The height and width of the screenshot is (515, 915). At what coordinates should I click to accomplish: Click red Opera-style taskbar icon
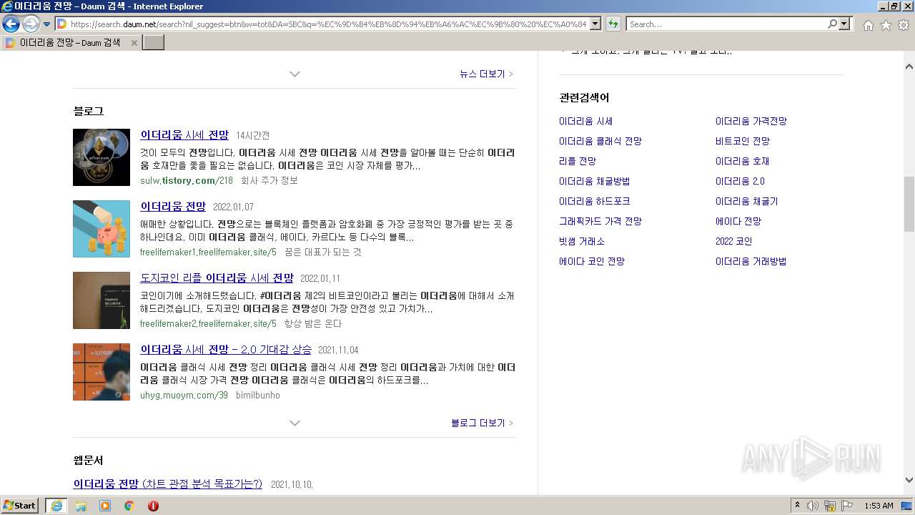(x=153, y=506)
